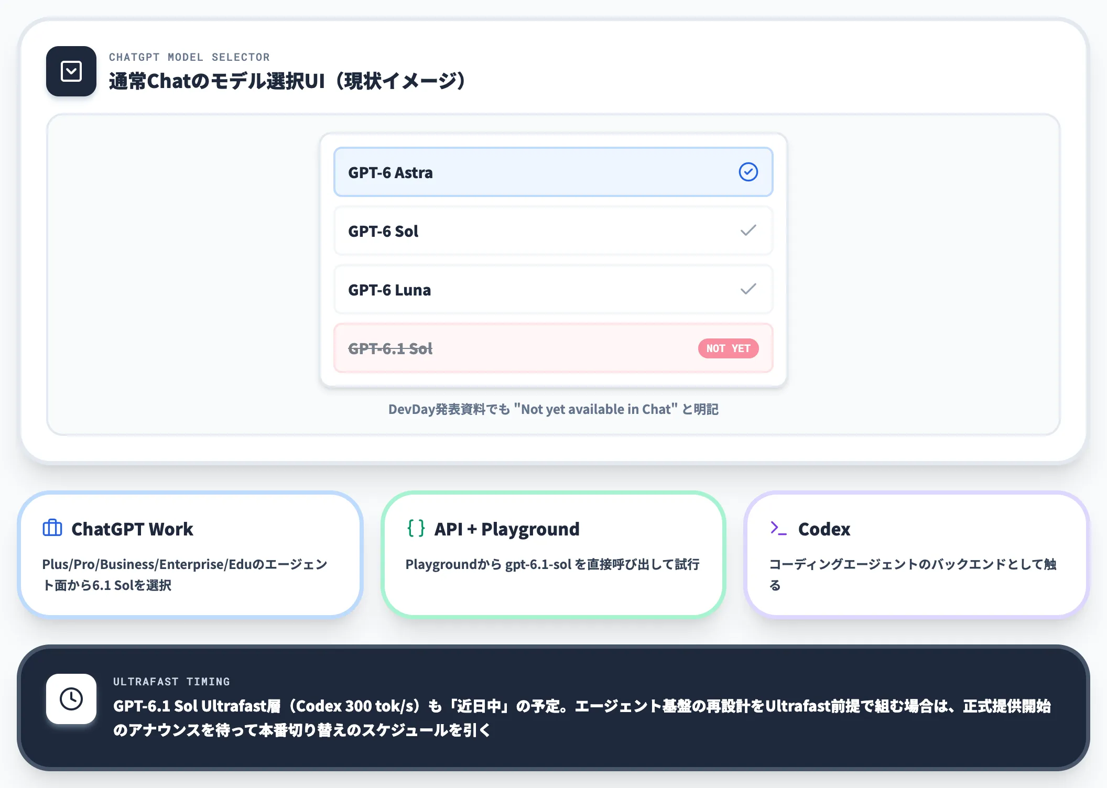Click the gray checkmark on GPT-6 Luna
The height and width of the screenshot is (788, 1107).
pyautogui.click(x=748, y=289)
